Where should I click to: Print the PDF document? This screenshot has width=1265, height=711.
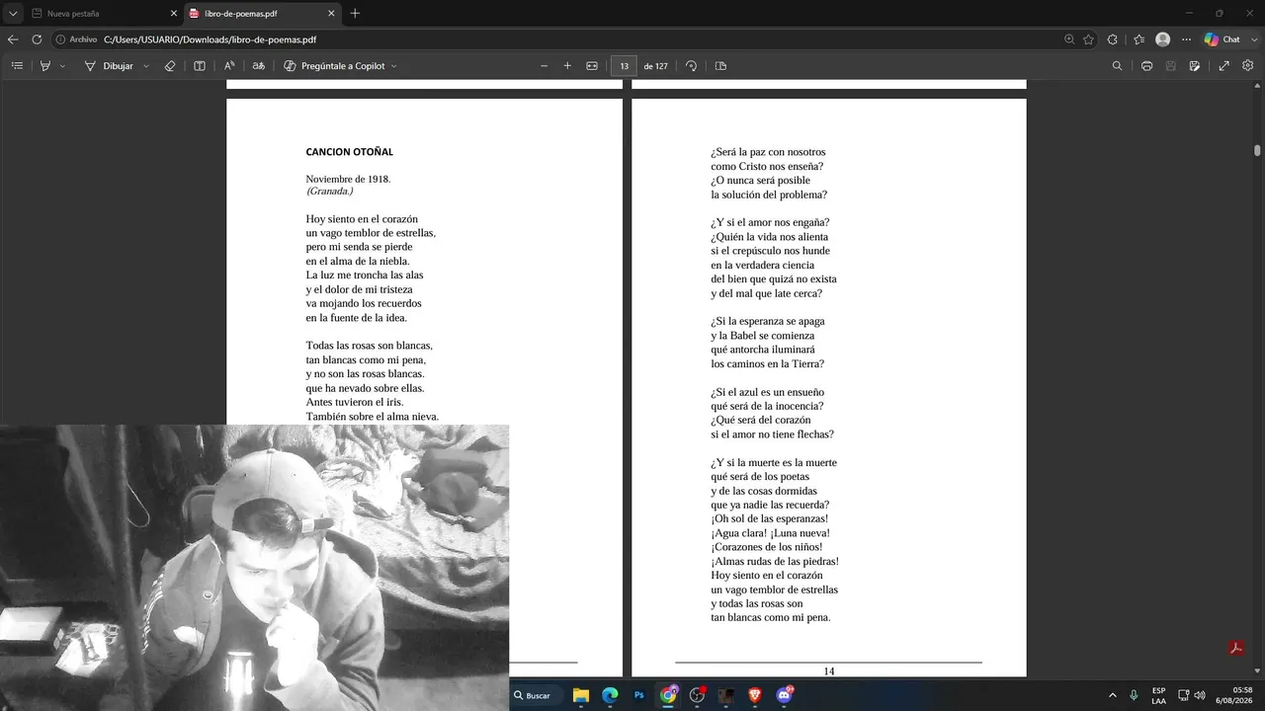pos(1146,66)
